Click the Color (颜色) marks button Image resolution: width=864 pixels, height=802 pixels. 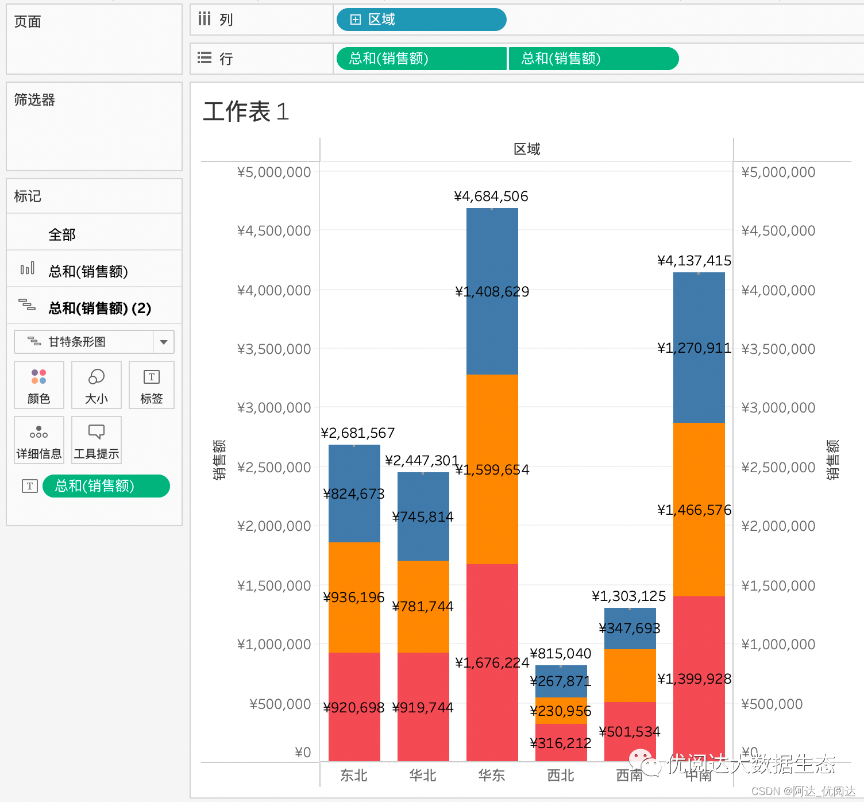tap(39, 385)
